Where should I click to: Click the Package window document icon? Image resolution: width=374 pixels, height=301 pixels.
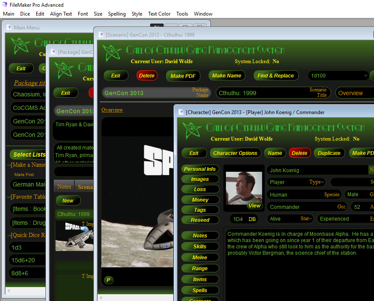(x=53, y=52)
